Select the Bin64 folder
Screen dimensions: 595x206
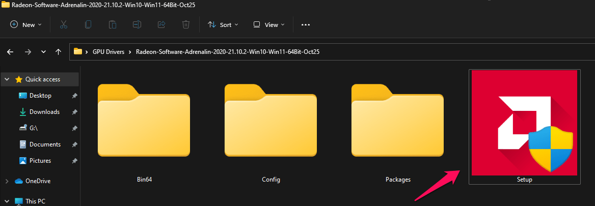coord(144,121)
